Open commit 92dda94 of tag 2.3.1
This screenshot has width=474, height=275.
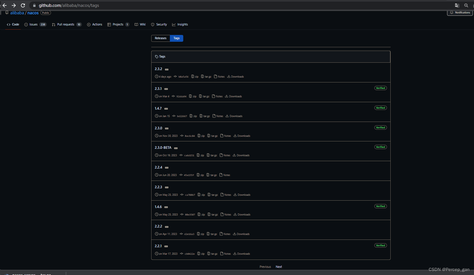pos(179,96)
